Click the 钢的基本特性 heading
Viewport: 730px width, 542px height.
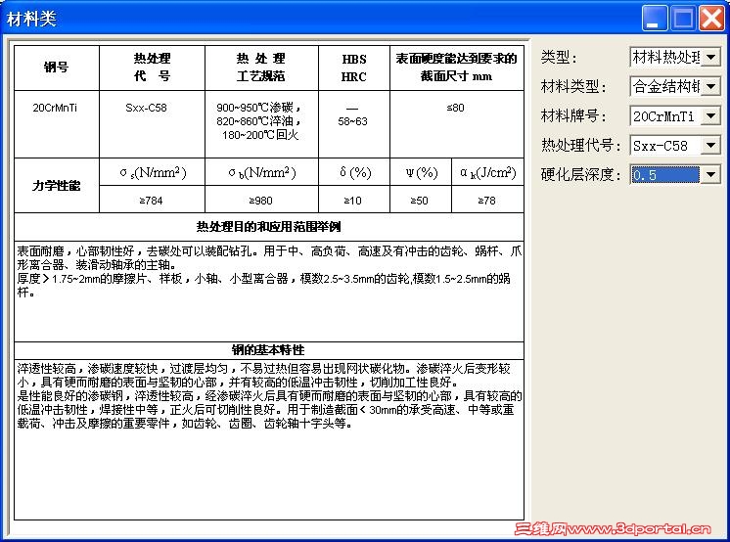click(x=268, y=349)
